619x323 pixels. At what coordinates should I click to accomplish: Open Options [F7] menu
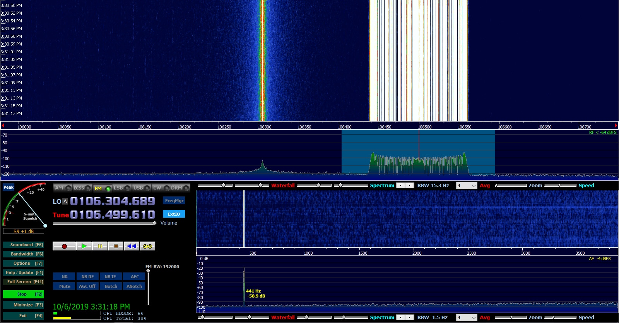[23, 264]
